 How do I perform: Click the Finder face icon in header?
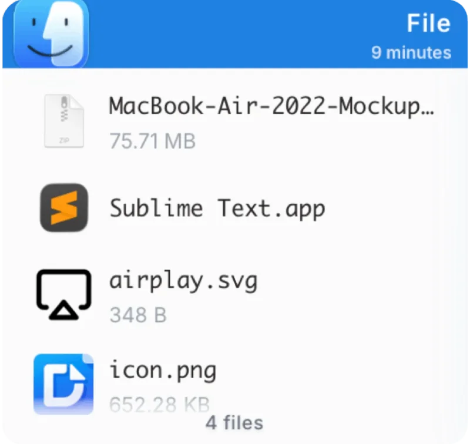click(51, 33)
